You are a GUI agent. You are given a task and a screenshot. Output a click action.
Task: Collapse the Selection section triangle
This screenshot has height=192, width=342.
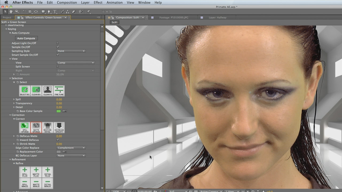pyautogui.click(x=10, y=78)
